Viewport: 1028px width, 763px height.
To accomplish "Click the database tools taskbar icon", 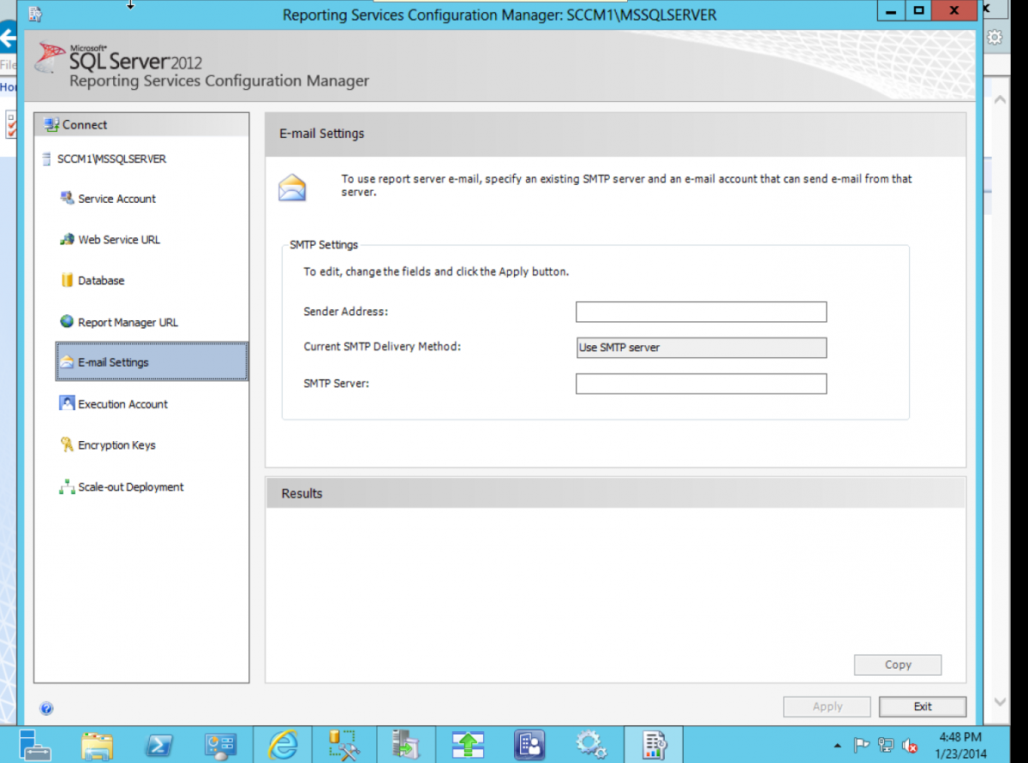I will (344, 745).
